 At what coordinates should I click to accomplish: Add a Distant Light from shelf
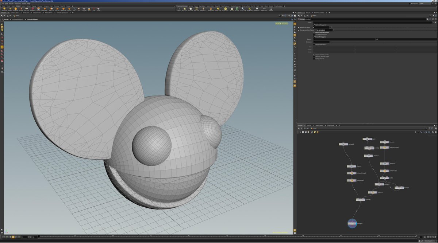tap(218, 9)
